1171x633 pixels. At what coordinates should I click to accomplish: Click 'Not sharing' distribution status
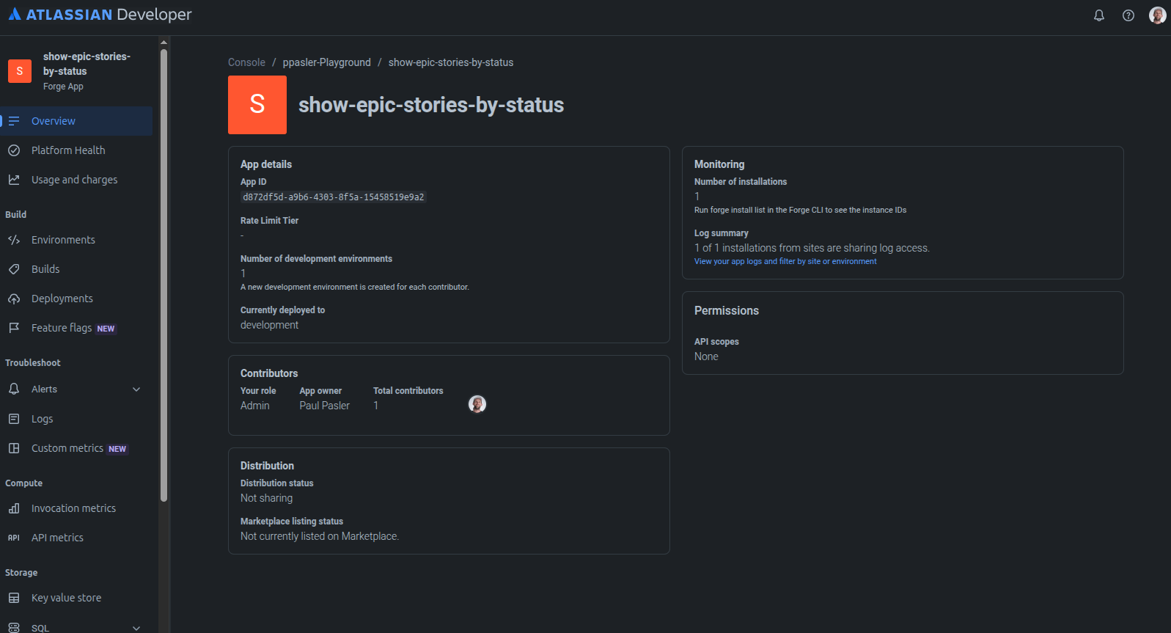click(x=267, y=498)
